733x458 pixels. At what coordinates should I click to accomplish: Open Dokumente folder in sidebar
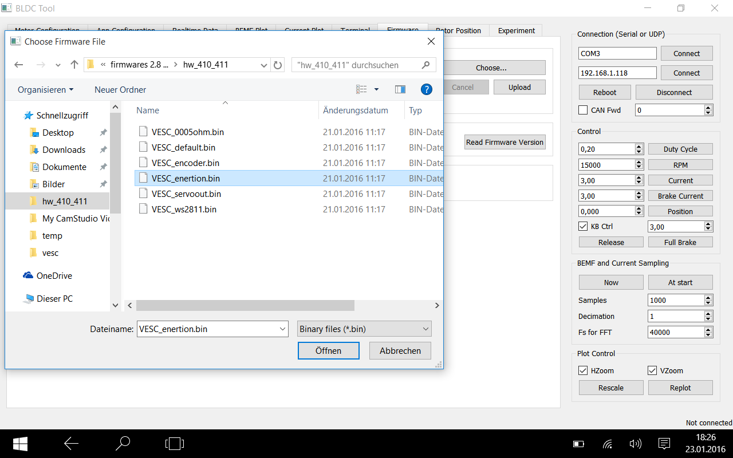pyautogui.click(x=64, y=167)
